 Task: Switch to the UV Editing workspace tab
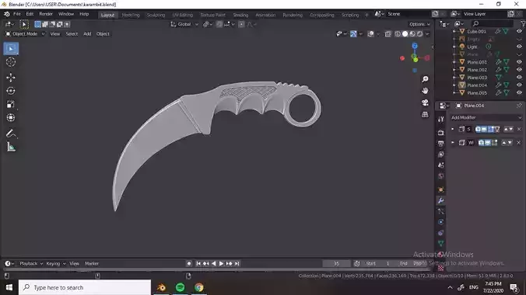183,15
